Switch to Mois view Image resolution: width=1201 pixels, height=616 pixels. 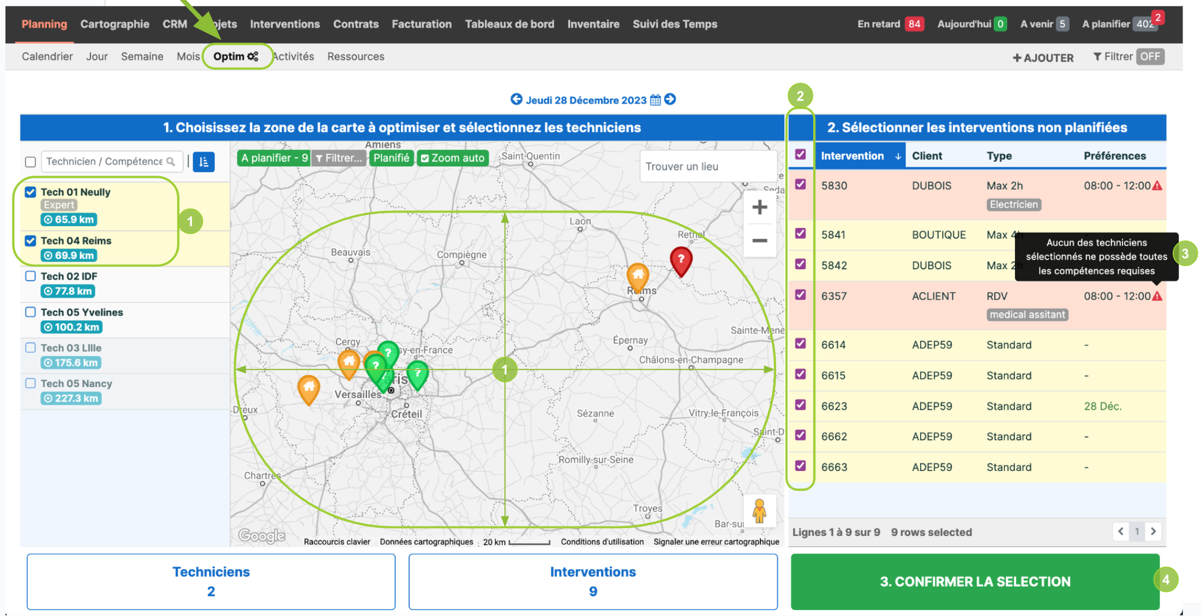click(x=188, y=57)
